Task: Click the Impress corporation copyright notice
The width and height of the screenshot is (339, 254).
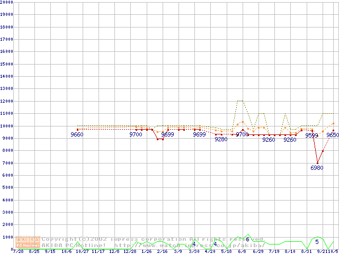Action: pos(153,239)
